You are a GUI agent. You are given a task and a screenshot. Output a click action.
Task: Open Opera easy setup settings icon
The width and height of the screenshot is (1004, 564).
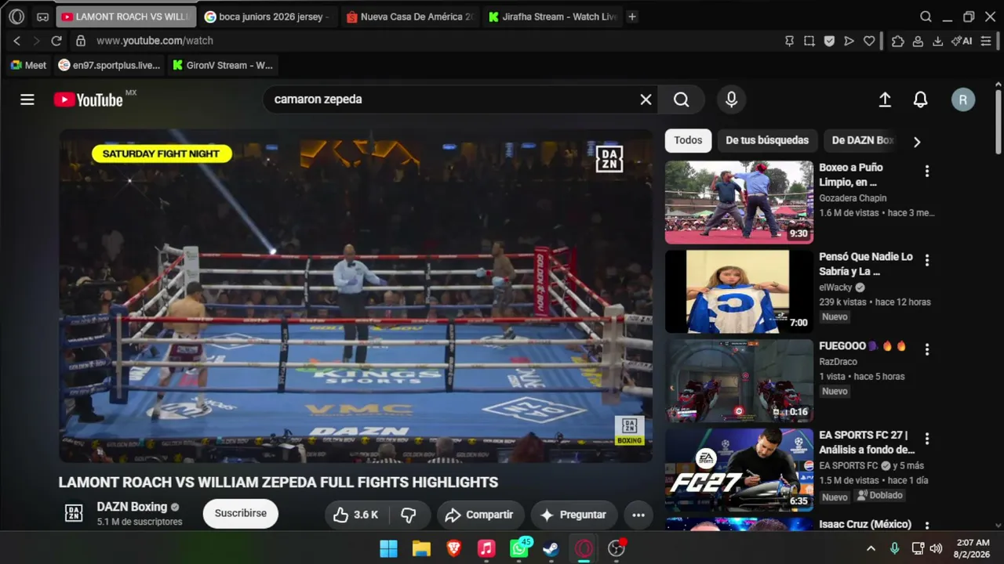pyautogui.click(x=986, y=41)
